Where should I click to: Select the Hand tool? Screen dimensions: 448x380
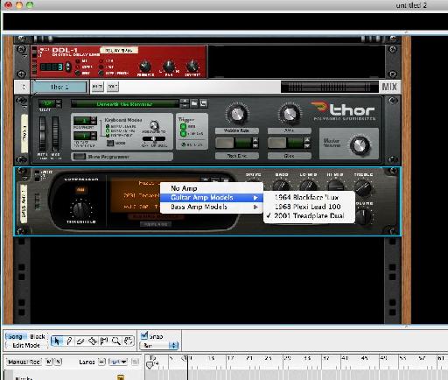coord(128,341)
